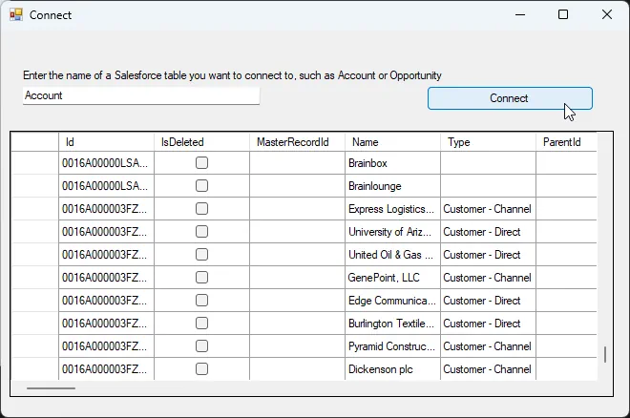Click the Connect button
This screenshot has height=418, width=630.
pyautogui.click(x=509, y=98)
